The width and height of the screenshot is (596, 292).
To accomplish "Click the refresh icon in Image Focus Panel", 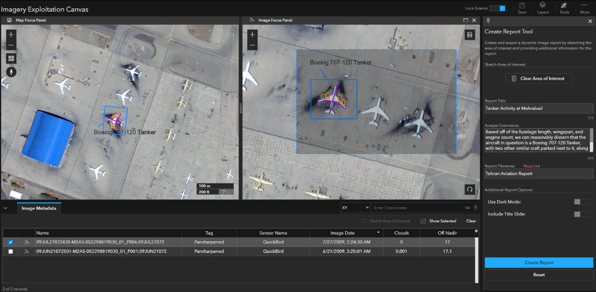I will pos(470,189).
